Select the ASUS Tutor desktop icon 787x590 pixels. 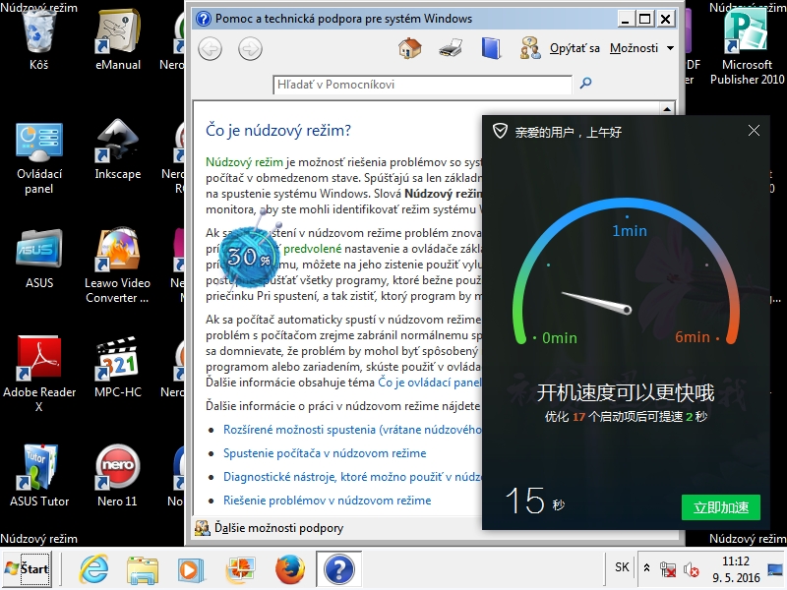[x=39, y=476]
